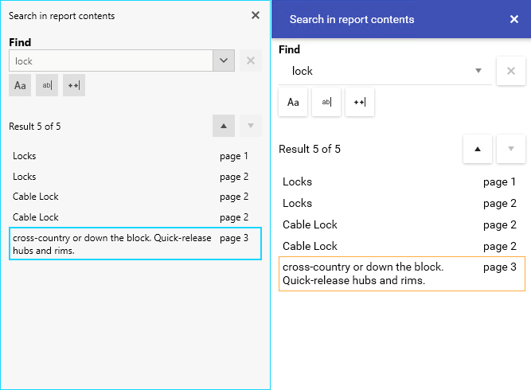Go to next result using left panel down arrow
Image resolution: width=531 pixels, height=390 pixels.
(251, 126)
